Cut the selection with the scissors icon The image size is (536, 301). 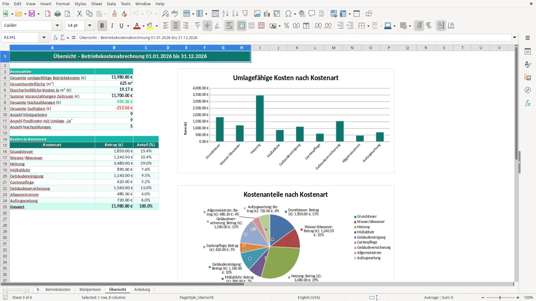pos(79,14)
